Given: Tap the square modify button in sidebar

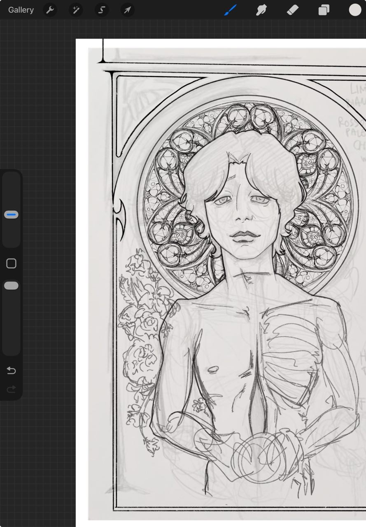Looking at the screenshot, I should (11, 263).
